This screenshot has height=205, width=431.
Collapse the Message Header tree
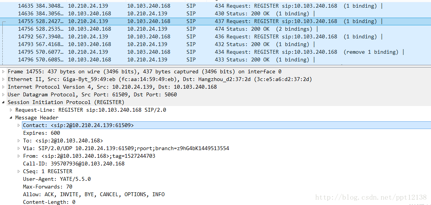(x=11, y=118)
